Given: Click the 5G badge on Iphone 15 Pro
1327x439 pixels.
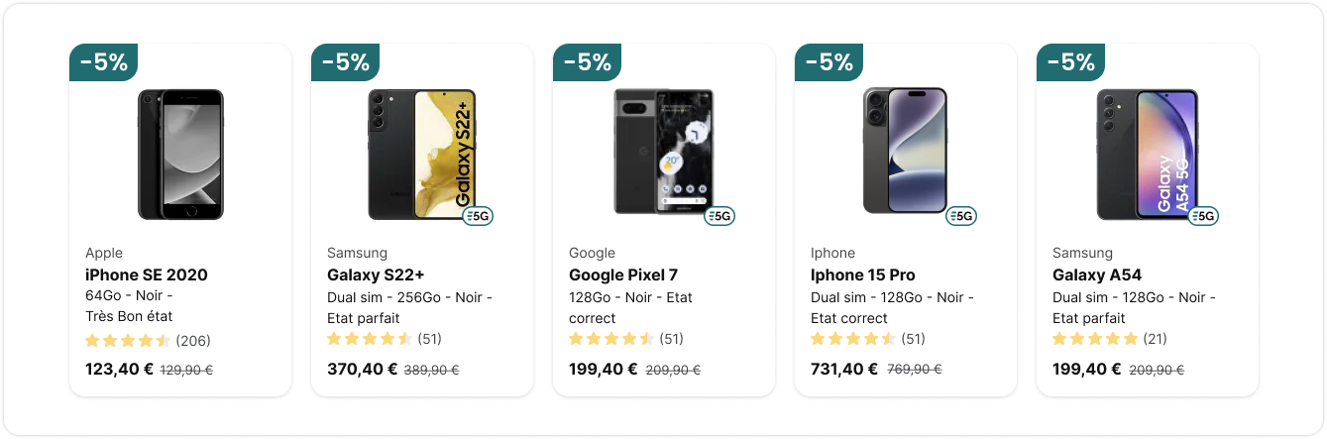Looking at the screenshot, I should 961,216.
